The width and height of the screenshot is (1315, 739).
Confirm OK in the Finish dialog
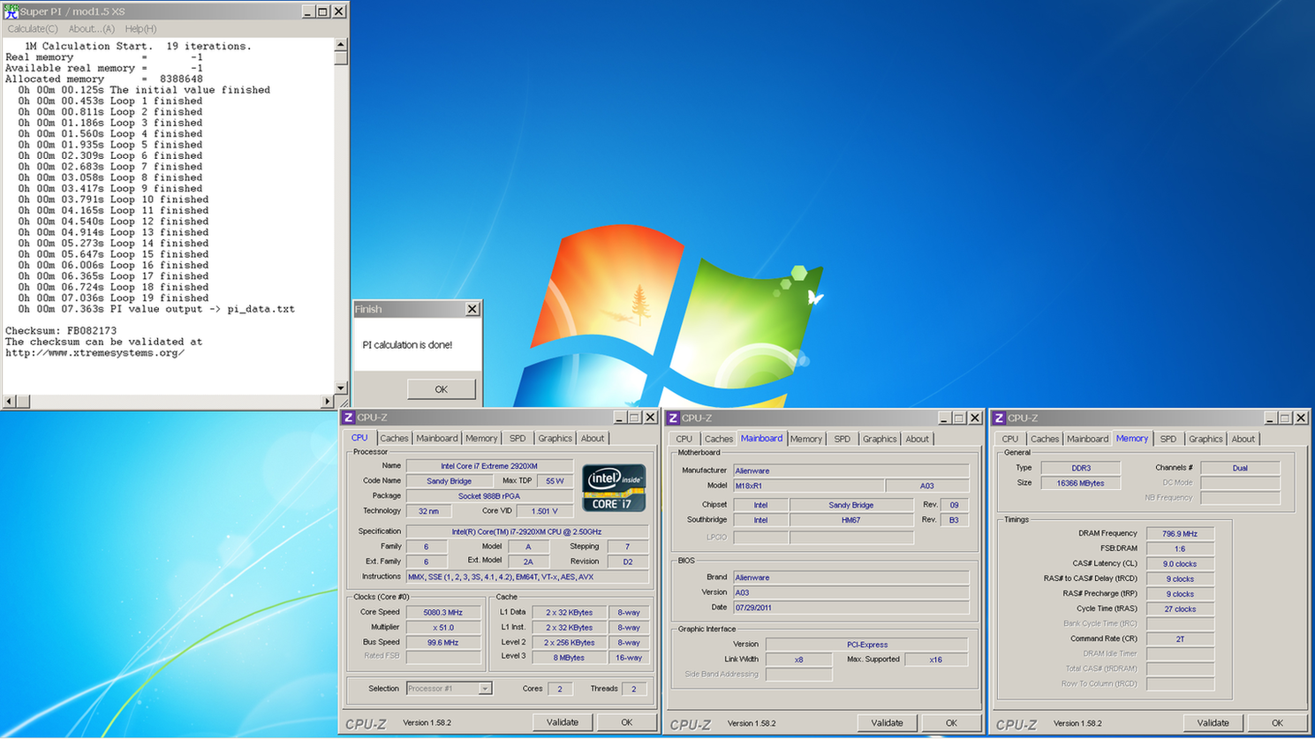coord(441,389)
